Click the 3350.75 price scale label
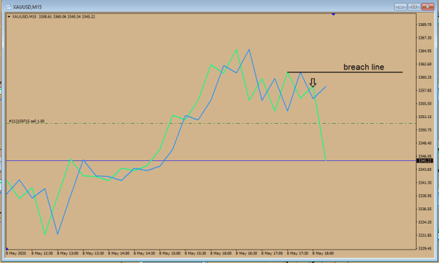 pyautogui.click(x=425, y=130)
